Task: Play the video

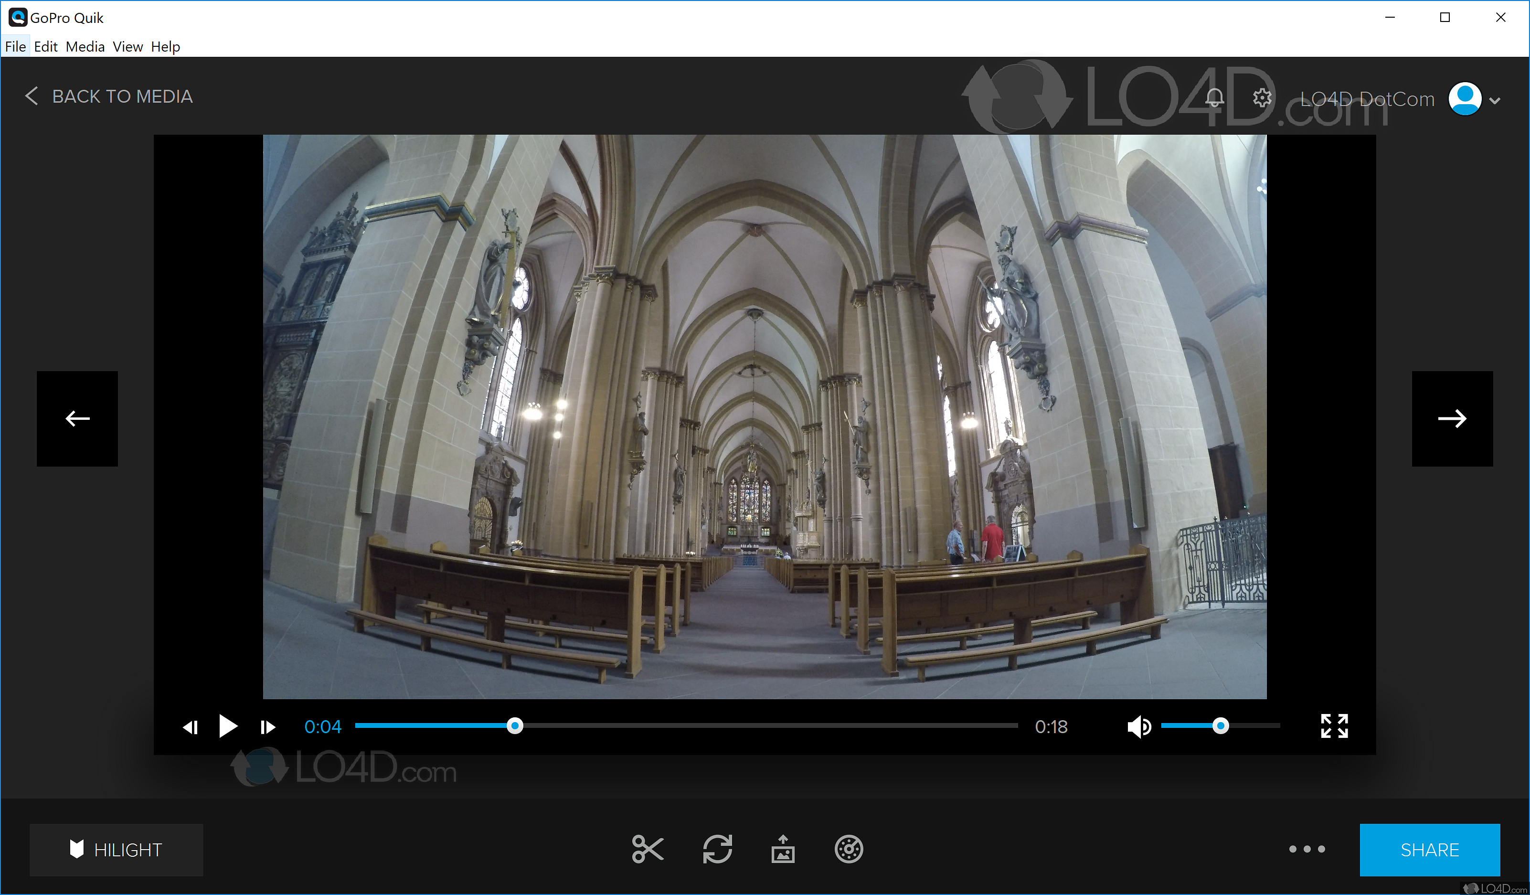Action: pos(228,726)
